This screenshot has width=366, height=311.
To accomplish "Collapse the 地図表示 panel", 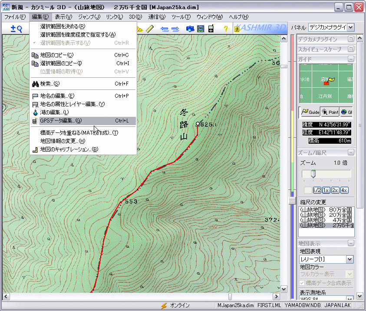I will [x=351, y=243].
